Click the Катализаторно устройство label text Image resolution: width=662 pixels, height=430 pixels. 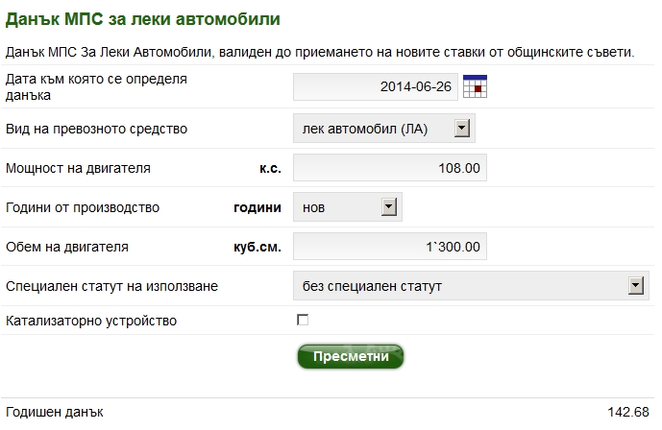click(x=91, y=321)
